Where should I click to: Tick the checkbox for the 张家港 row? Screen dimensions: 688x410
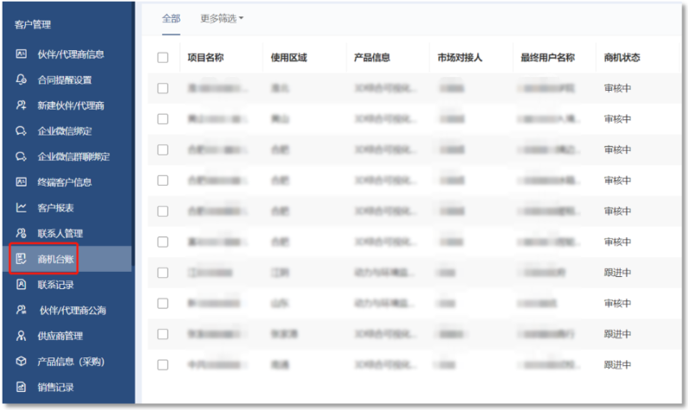pos(162,334)
